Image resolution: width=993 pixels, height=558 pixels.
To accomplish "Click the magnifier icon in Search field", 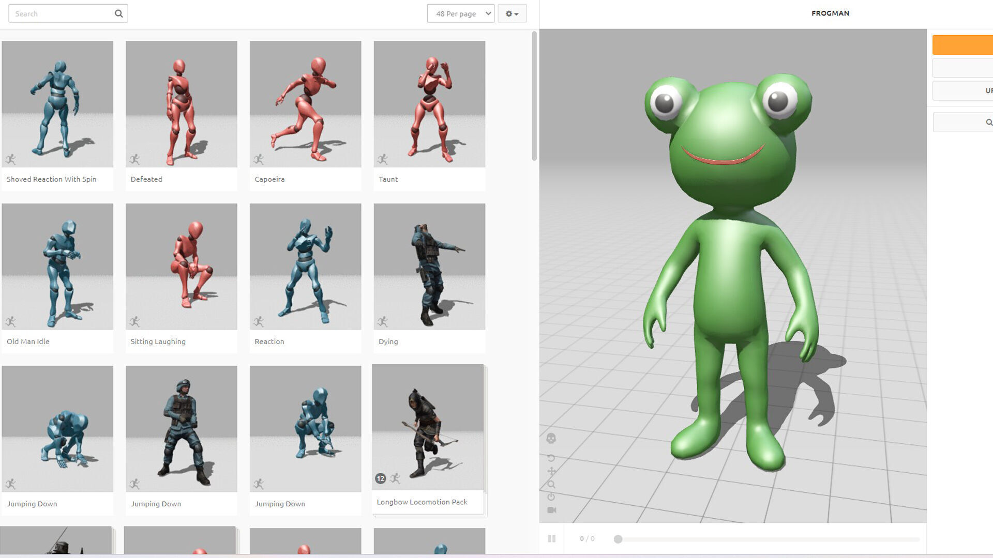I will (x=118, y=13).
